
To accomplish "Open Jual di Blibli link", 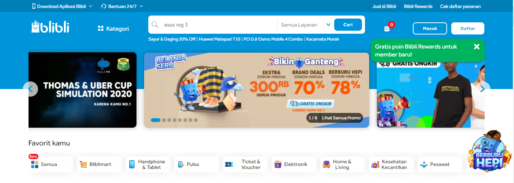I will pos(384,6).
